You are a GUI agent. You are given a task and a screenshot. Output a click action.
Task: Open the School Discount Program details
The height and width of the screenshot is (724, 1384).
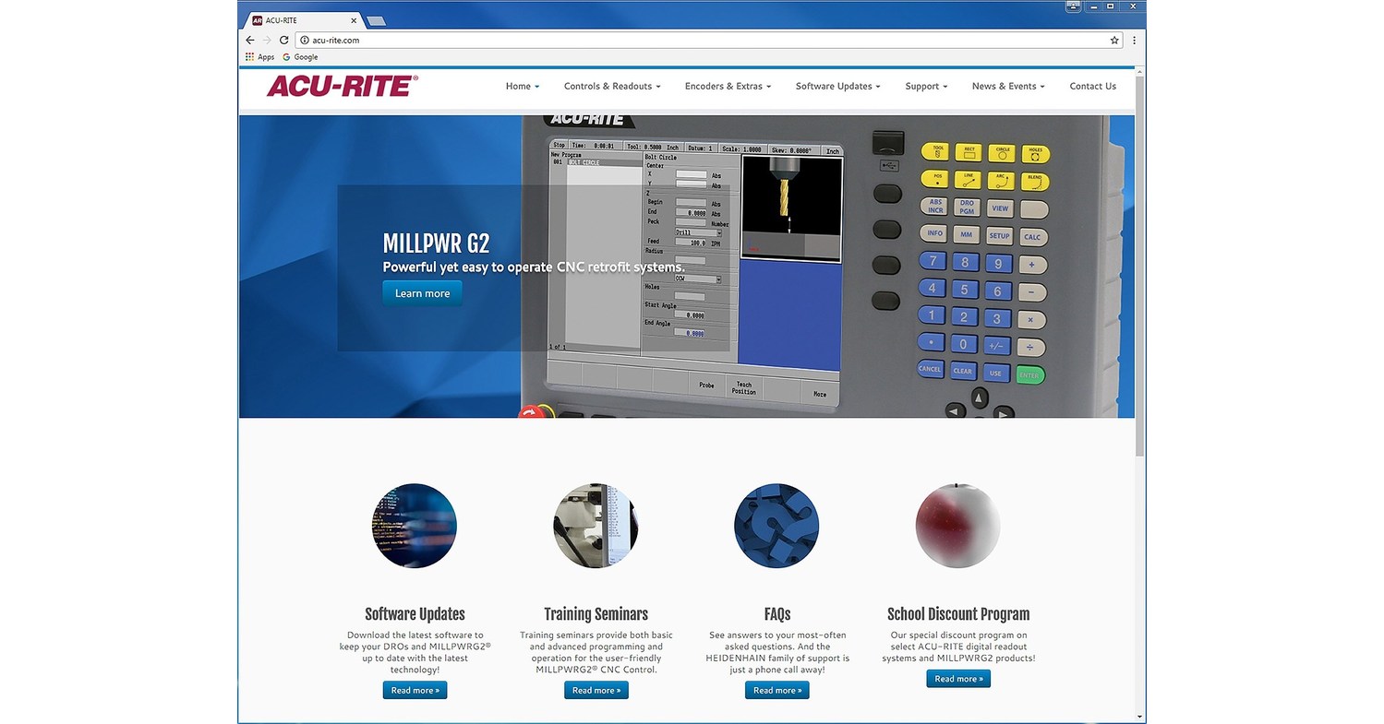957,678
